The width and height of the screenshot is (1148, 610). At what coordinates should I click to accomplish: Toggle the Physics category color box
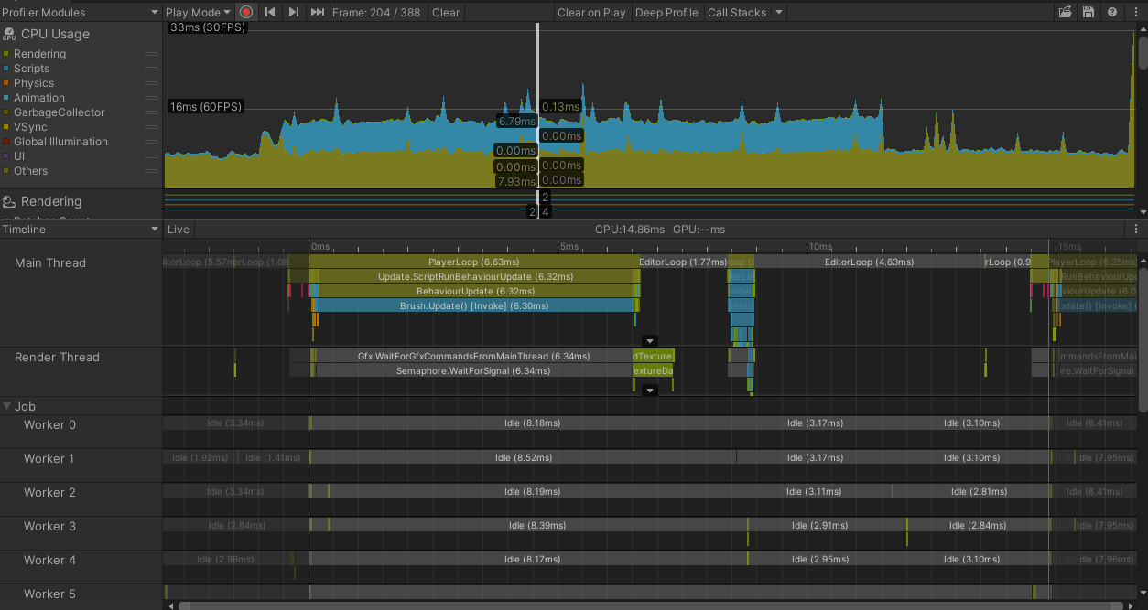[6, 83]
